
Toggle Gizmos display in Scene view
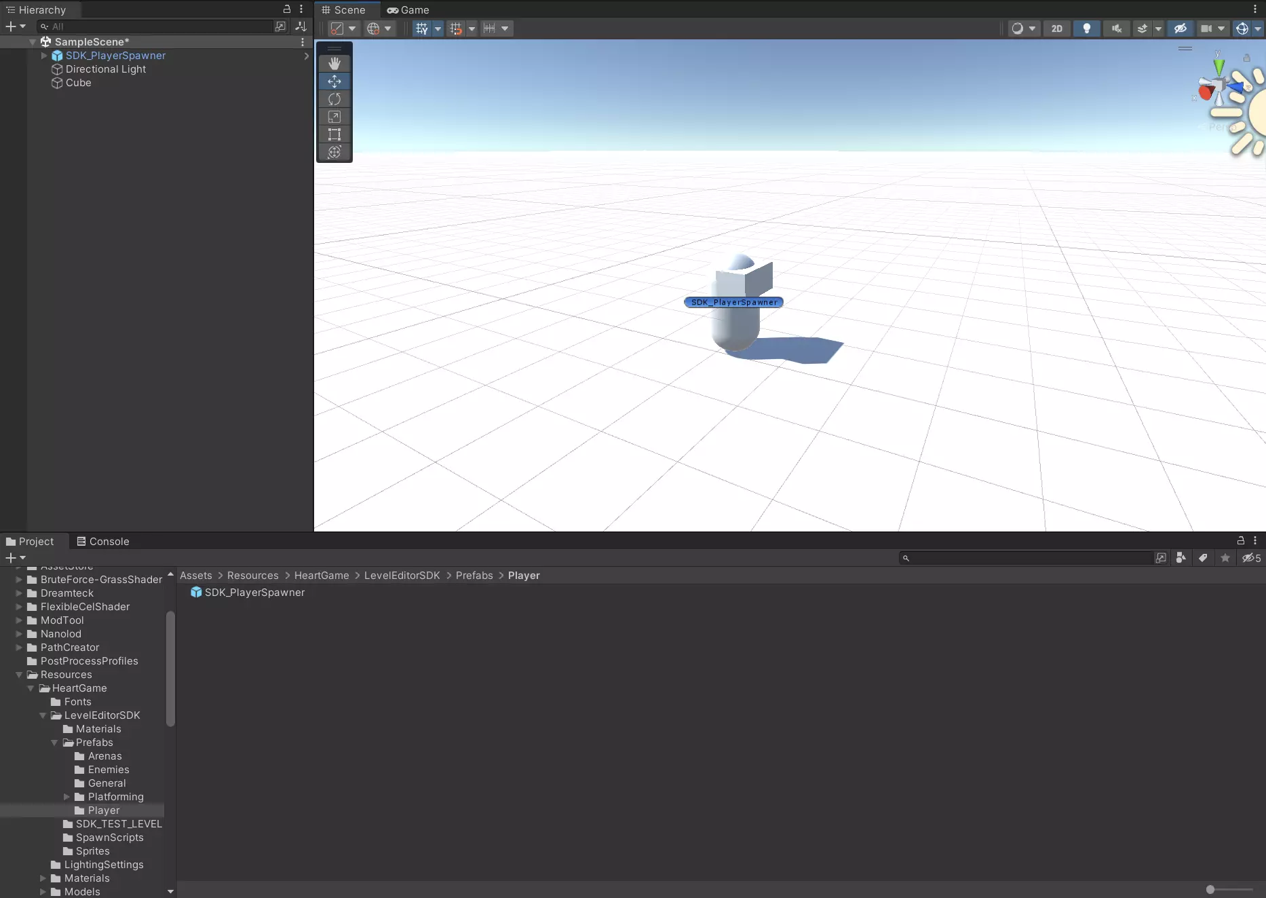(x=1242, y=29)
